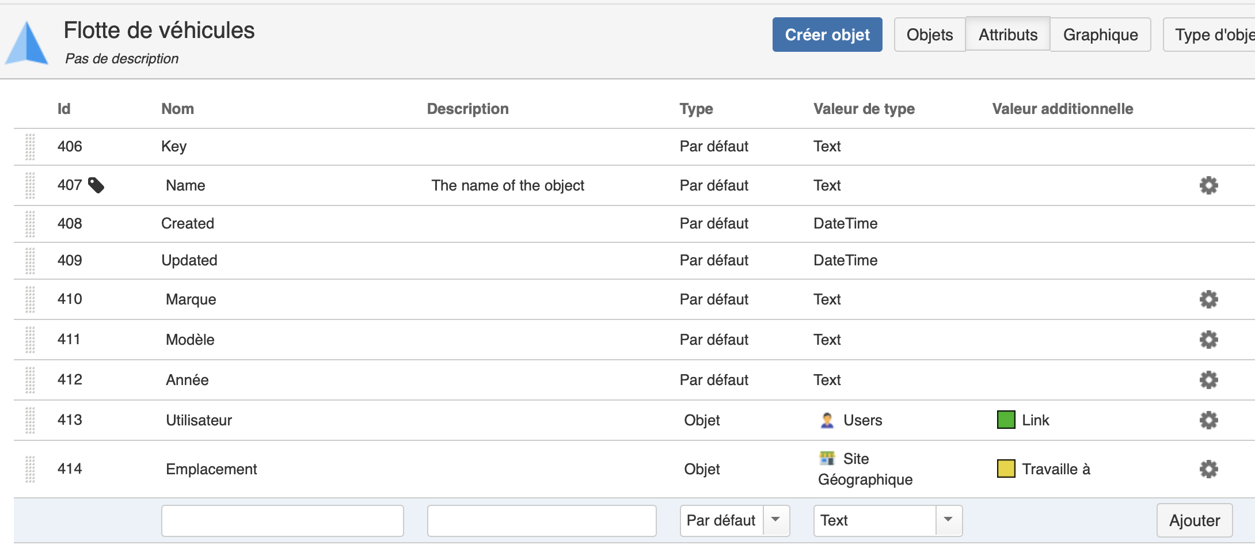Switch to the Objets tab

[x=930, y=35]
